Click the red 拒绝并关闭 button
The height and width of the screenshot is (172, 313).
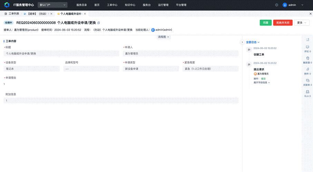283,23
